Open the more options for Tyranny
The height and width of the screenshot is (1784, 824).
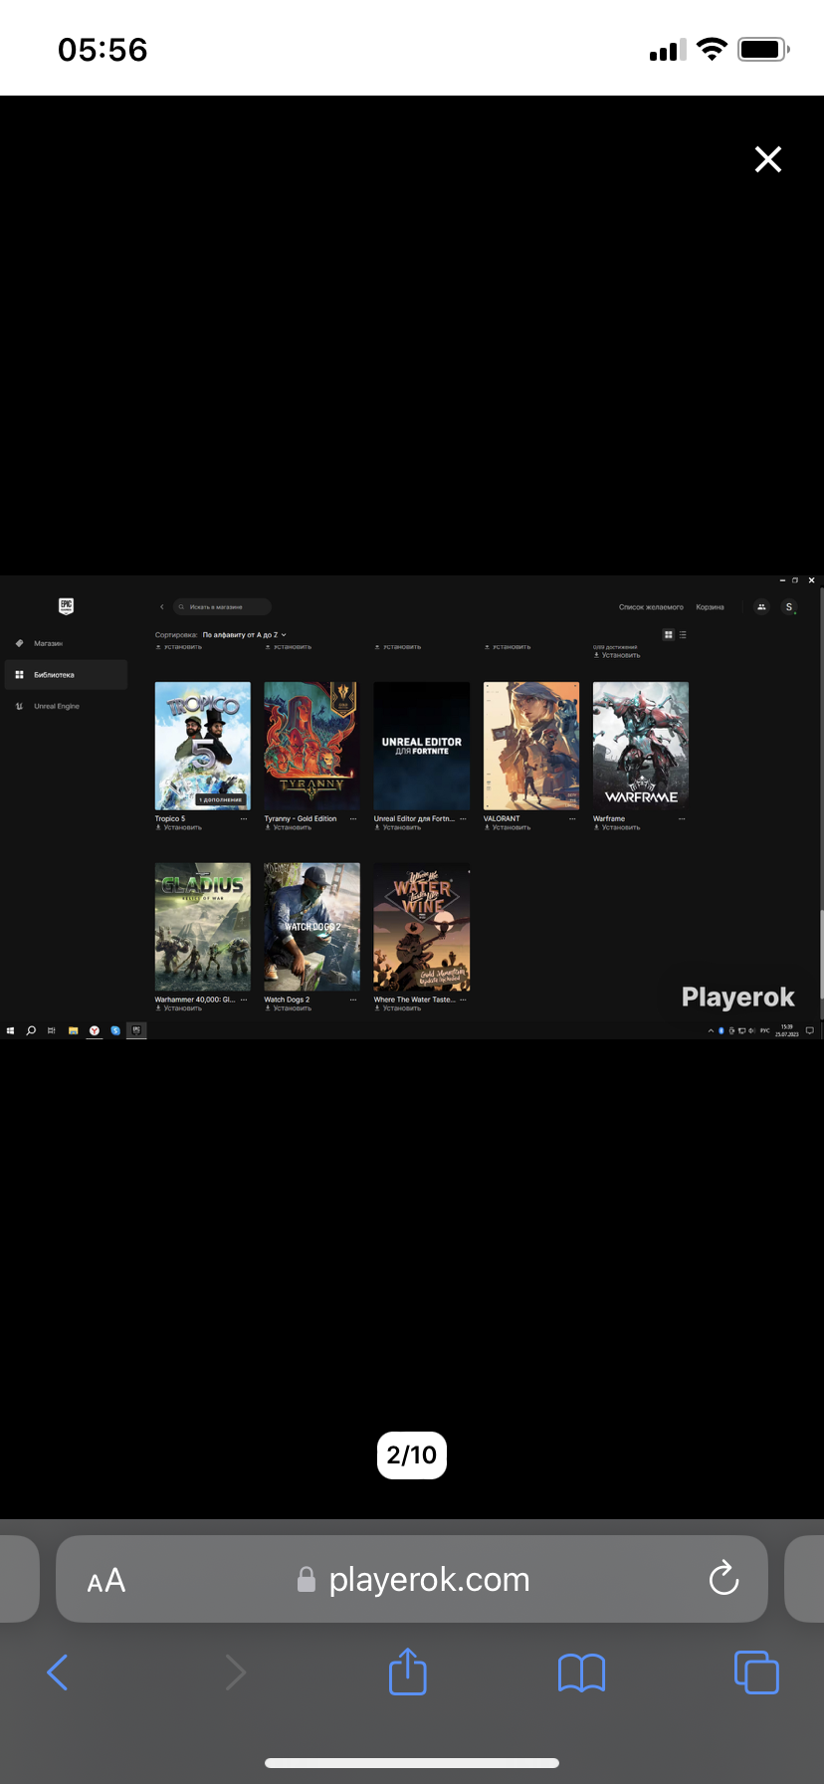(x=353, y=818)
